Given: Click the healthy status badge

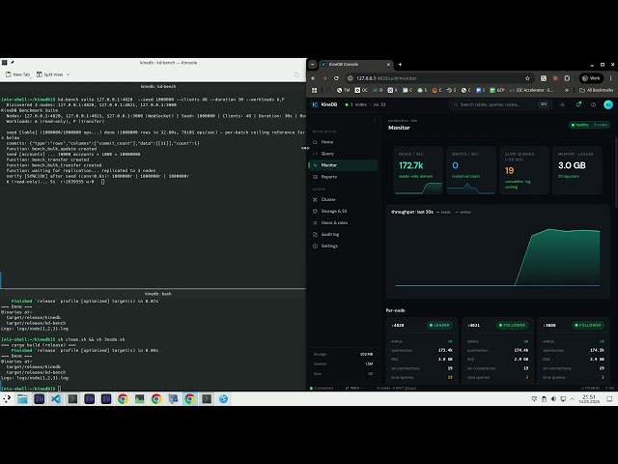Looking at the screenshot, I should 589,125.
